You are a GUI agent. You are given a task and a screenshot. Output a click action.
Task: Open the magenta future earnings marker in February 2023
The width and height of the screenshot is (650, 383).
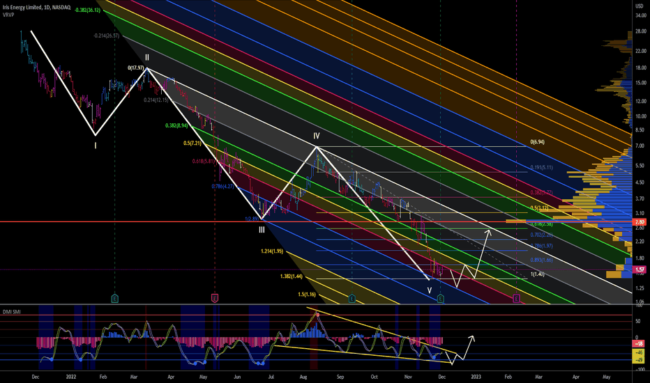517,298
